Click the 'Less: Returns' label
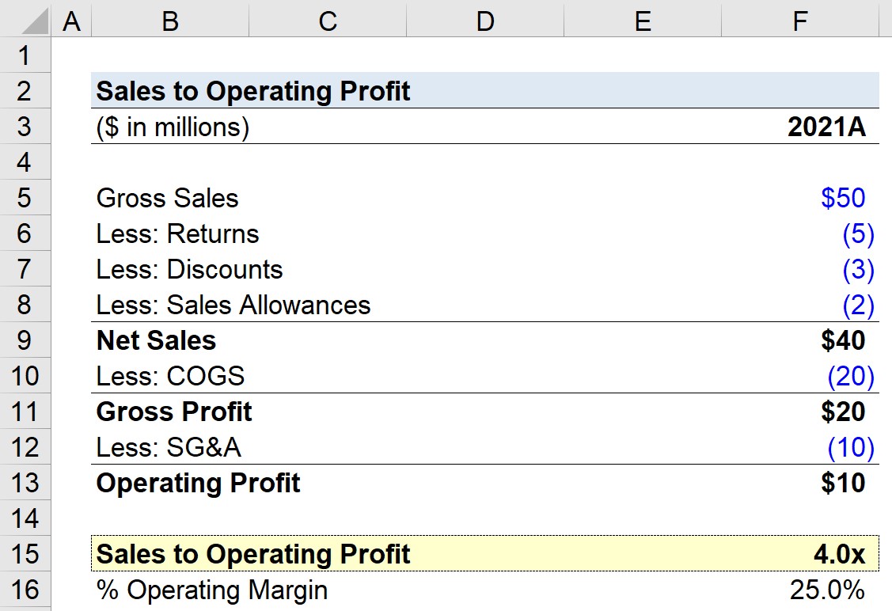The image size is (892, 611). pyautogui.click(x=177, y=233)
